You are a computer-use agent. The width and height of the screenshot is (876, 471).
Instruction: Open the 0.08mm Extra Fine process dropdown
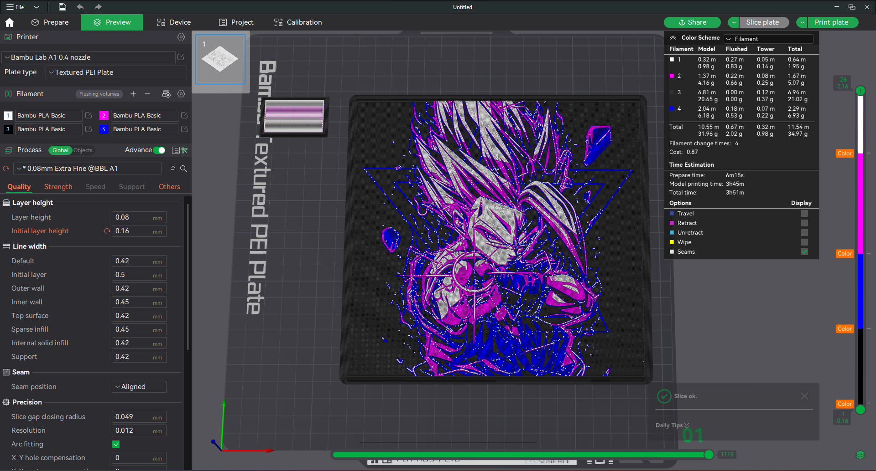(88, 169)
